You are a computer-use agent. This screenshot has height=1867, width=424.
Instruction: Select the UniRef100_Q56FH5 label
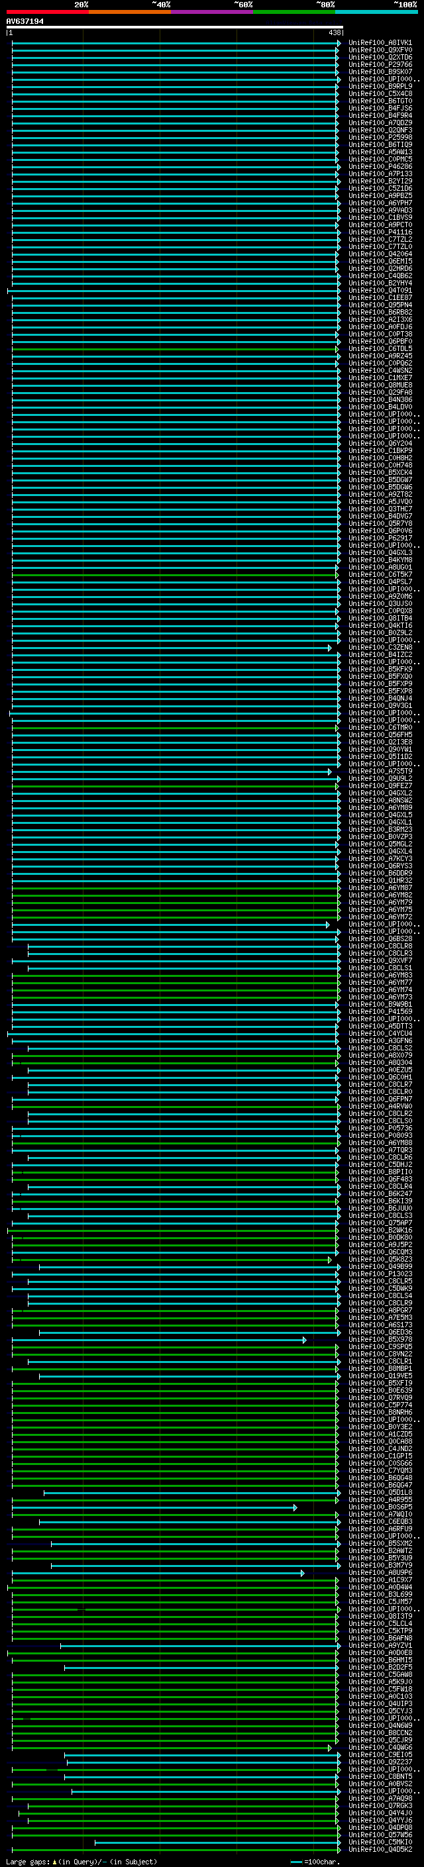(380, 735)
